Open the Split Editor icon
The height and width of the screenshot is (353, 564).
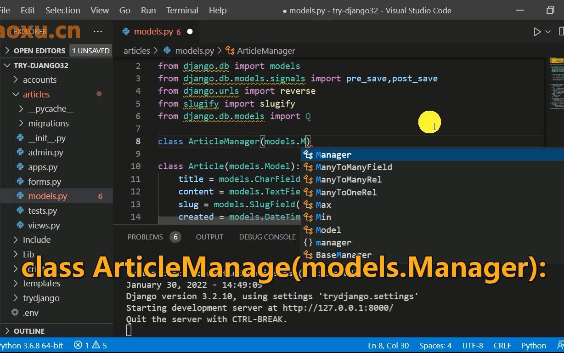[x=561, y=31]
